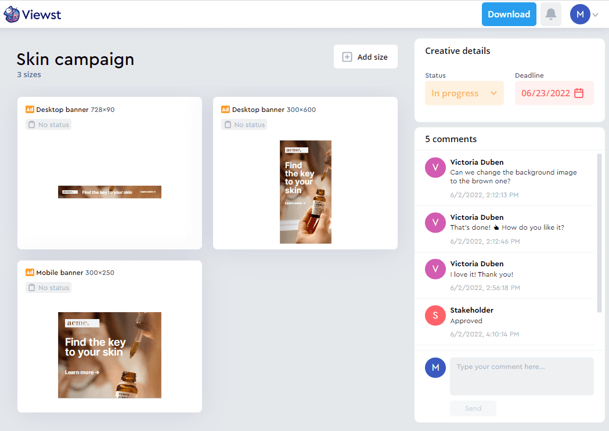Click the avatar beside the I love it comment
The height and width of the screenshot is (431, 609).
pos(435,269)
